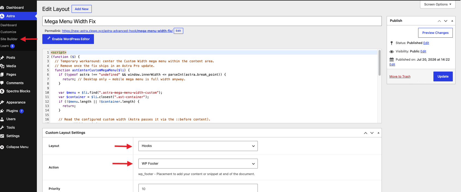The image size is (461, 192).
Task: Click the Settings sliders icon
Action: [x=2, y=136]
